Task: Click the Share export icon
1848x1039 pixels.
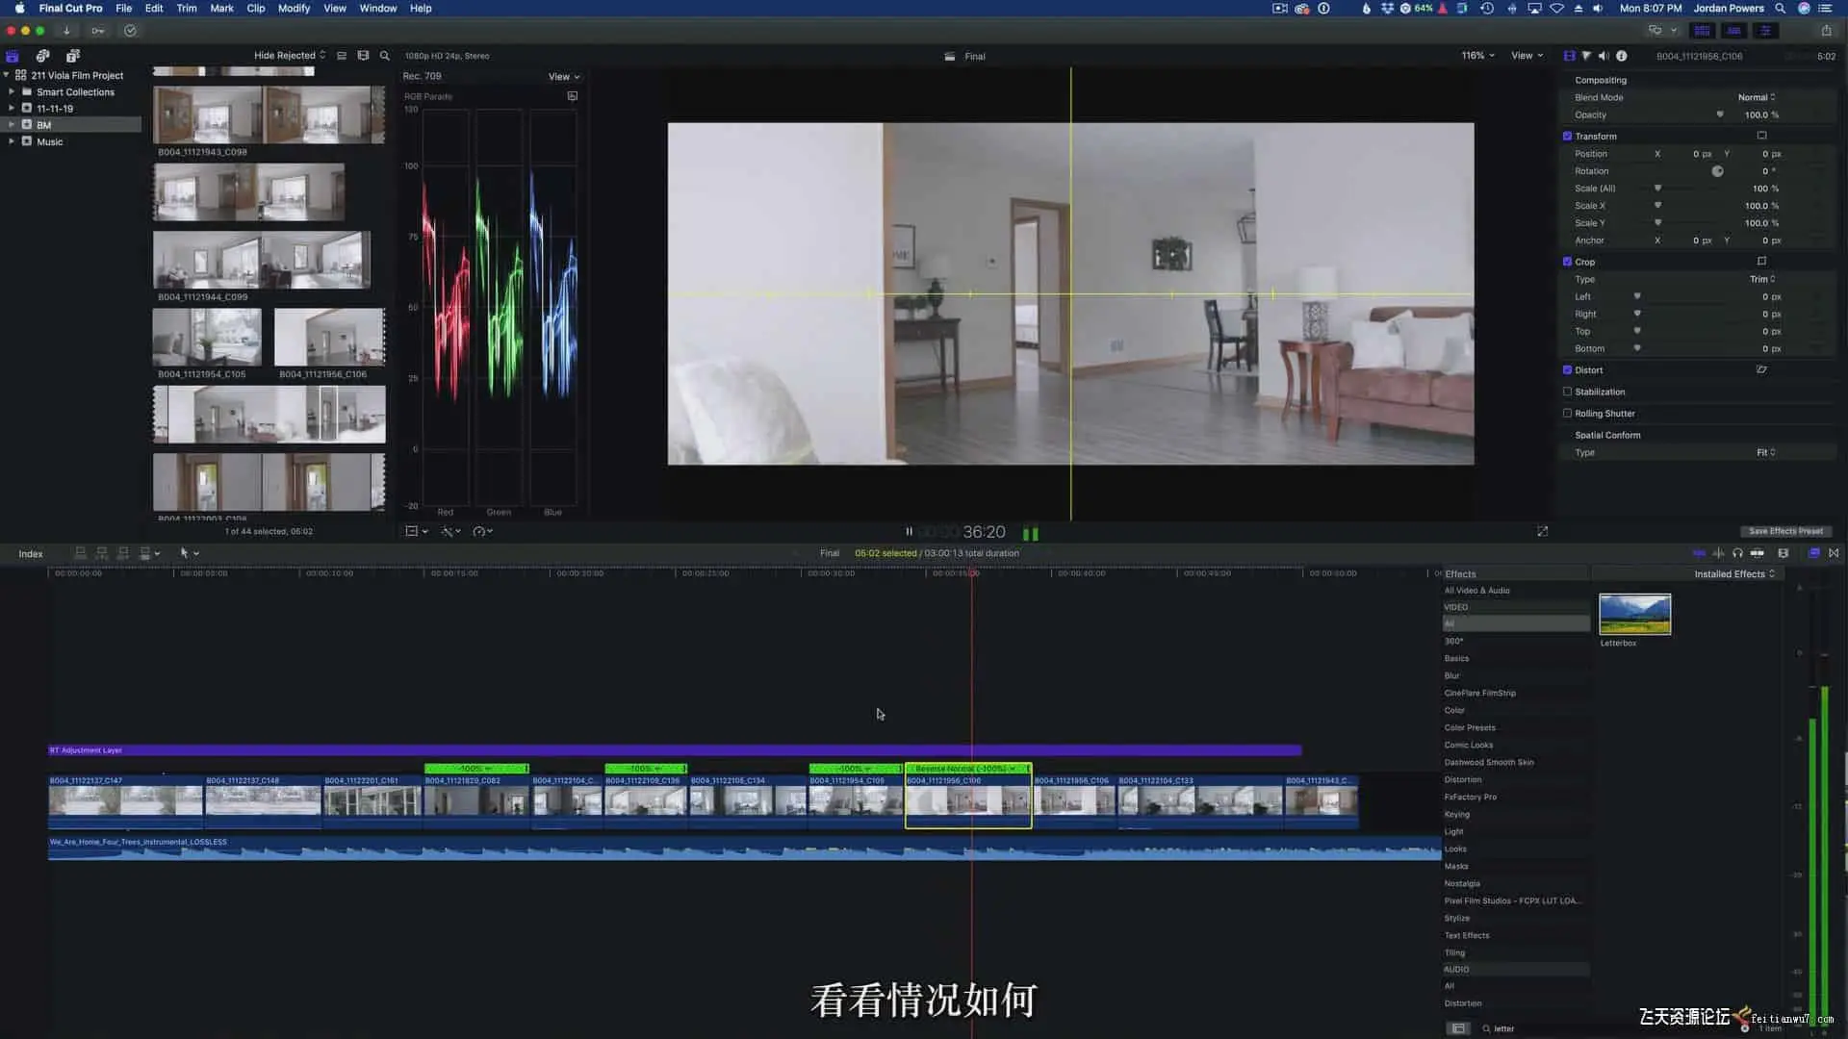Action: point(1826,31)
